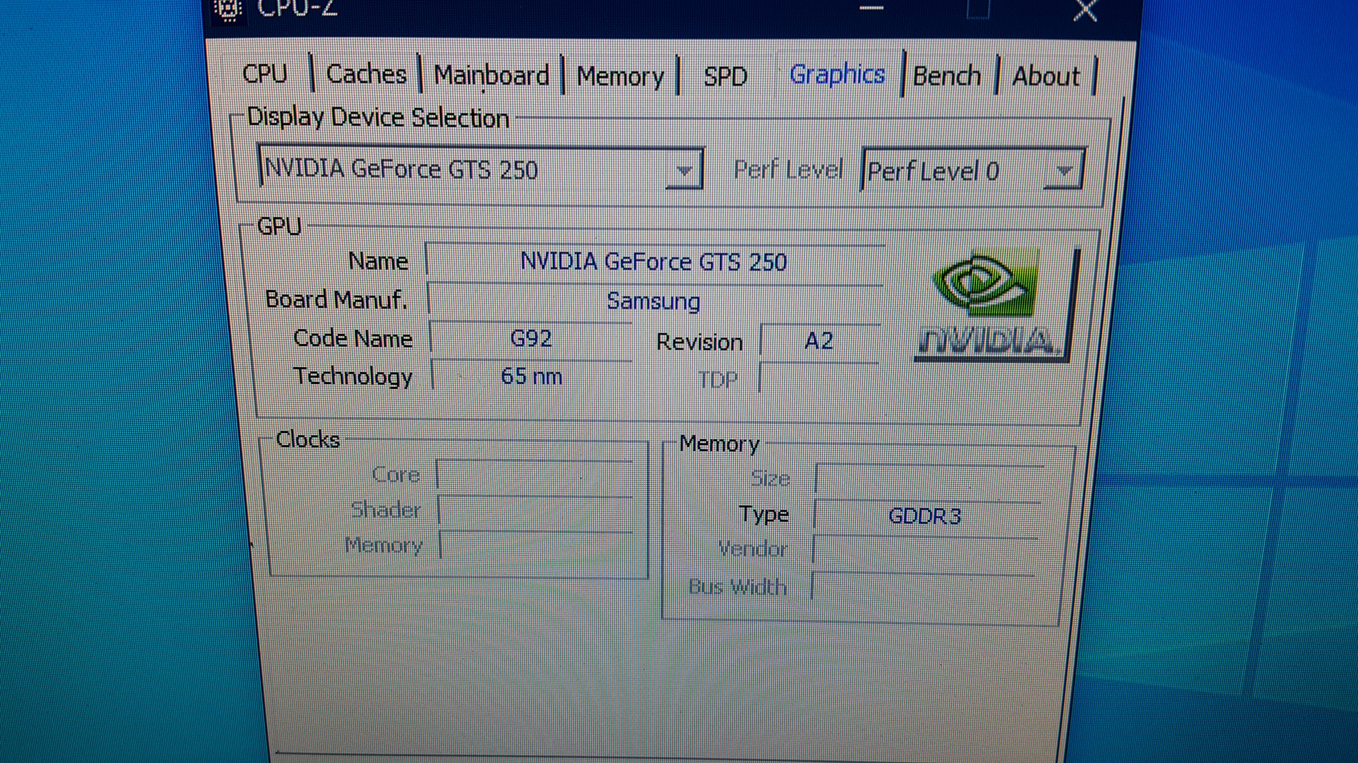
Task: Click the CPU-Z title bar icon
Action: coord(228,9)
